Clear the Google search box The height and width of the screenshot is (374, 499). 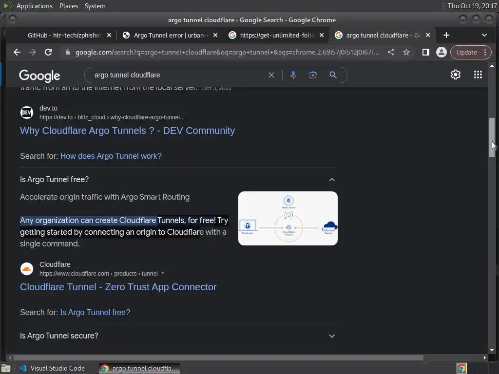(x=271, y=75)
